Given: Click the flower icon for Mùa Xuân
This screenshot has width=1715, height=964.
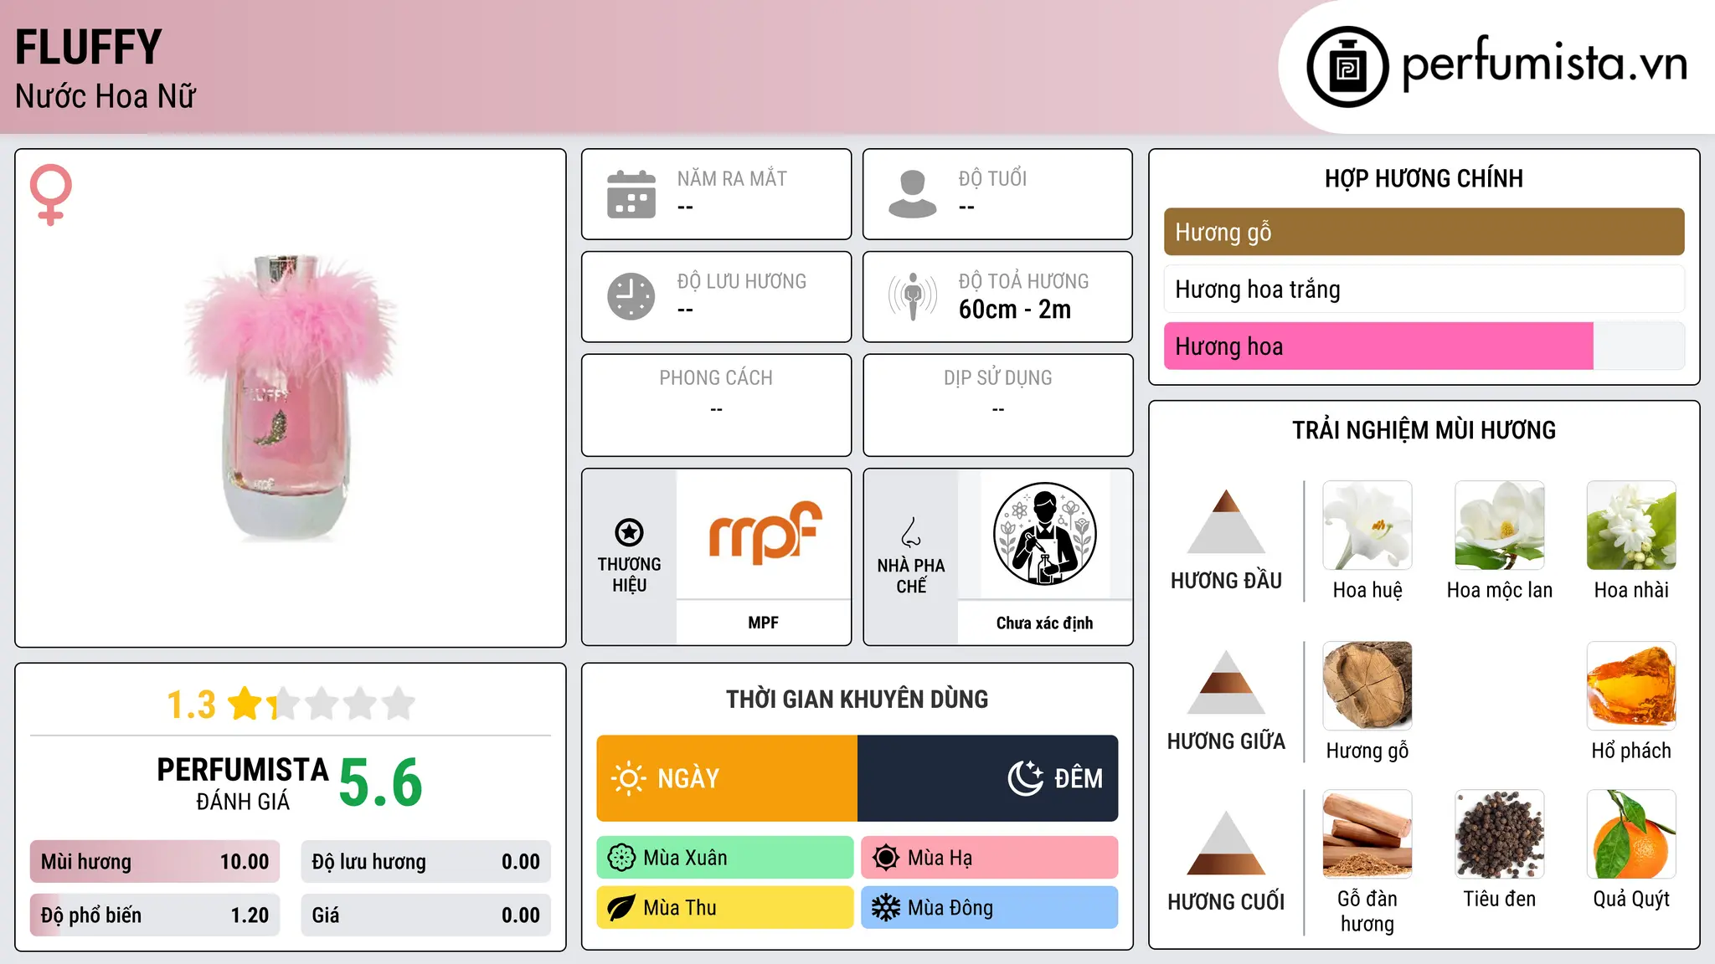Looking at the screenshot, I should [x=621, y=858].
